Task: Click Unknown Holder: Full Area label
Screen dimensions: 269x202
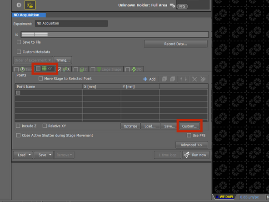Action: point(143,5)
